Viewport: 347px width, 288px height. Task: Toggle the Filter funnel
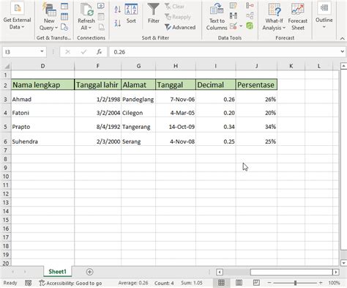[154, 13]
